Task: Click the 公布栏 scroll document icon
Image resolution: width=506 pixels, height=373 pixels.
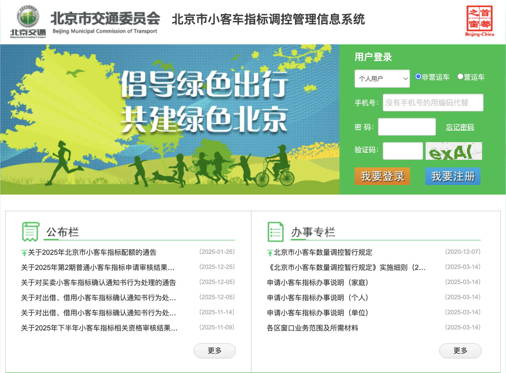Action: click(30, 231)
